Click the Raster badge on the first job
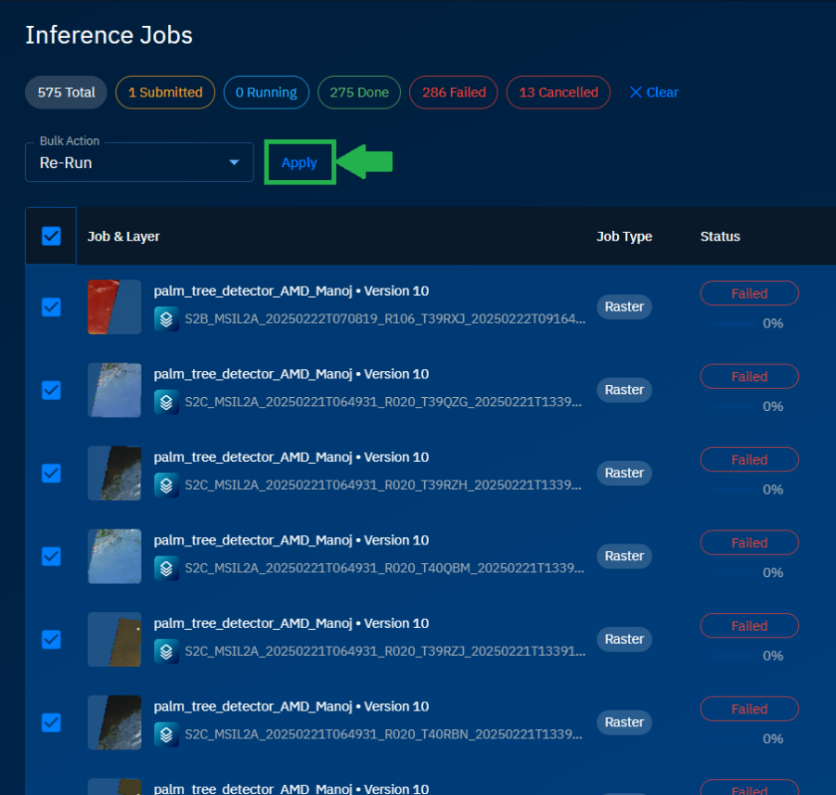The height and width of the screenshot is (795, 836). 624,306
